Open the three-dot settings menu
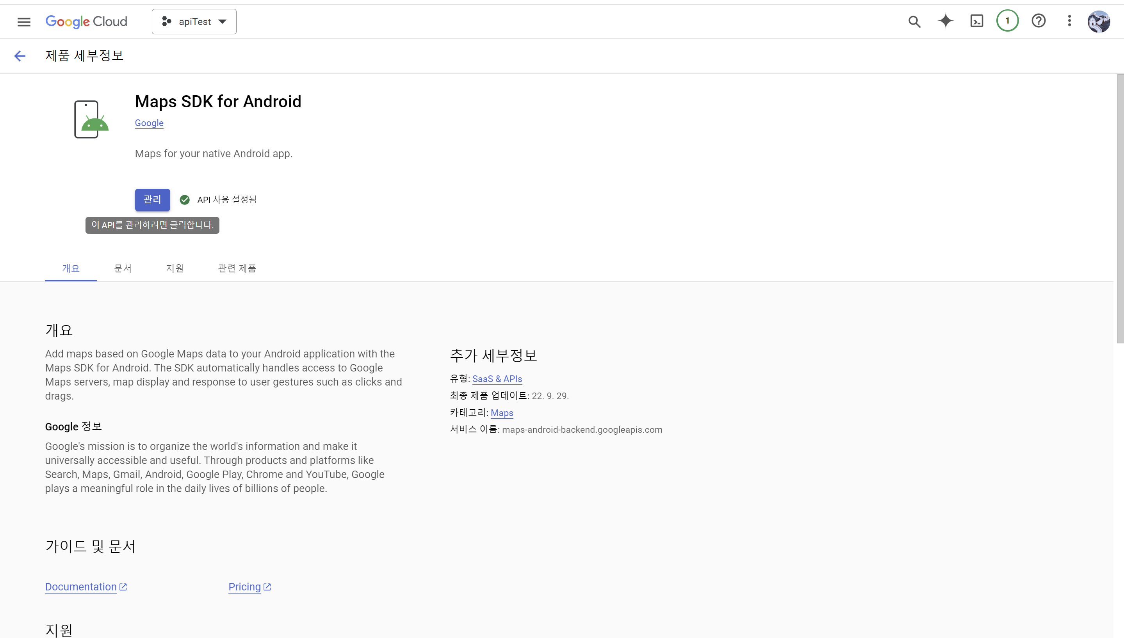 (x=1069, y=21)
